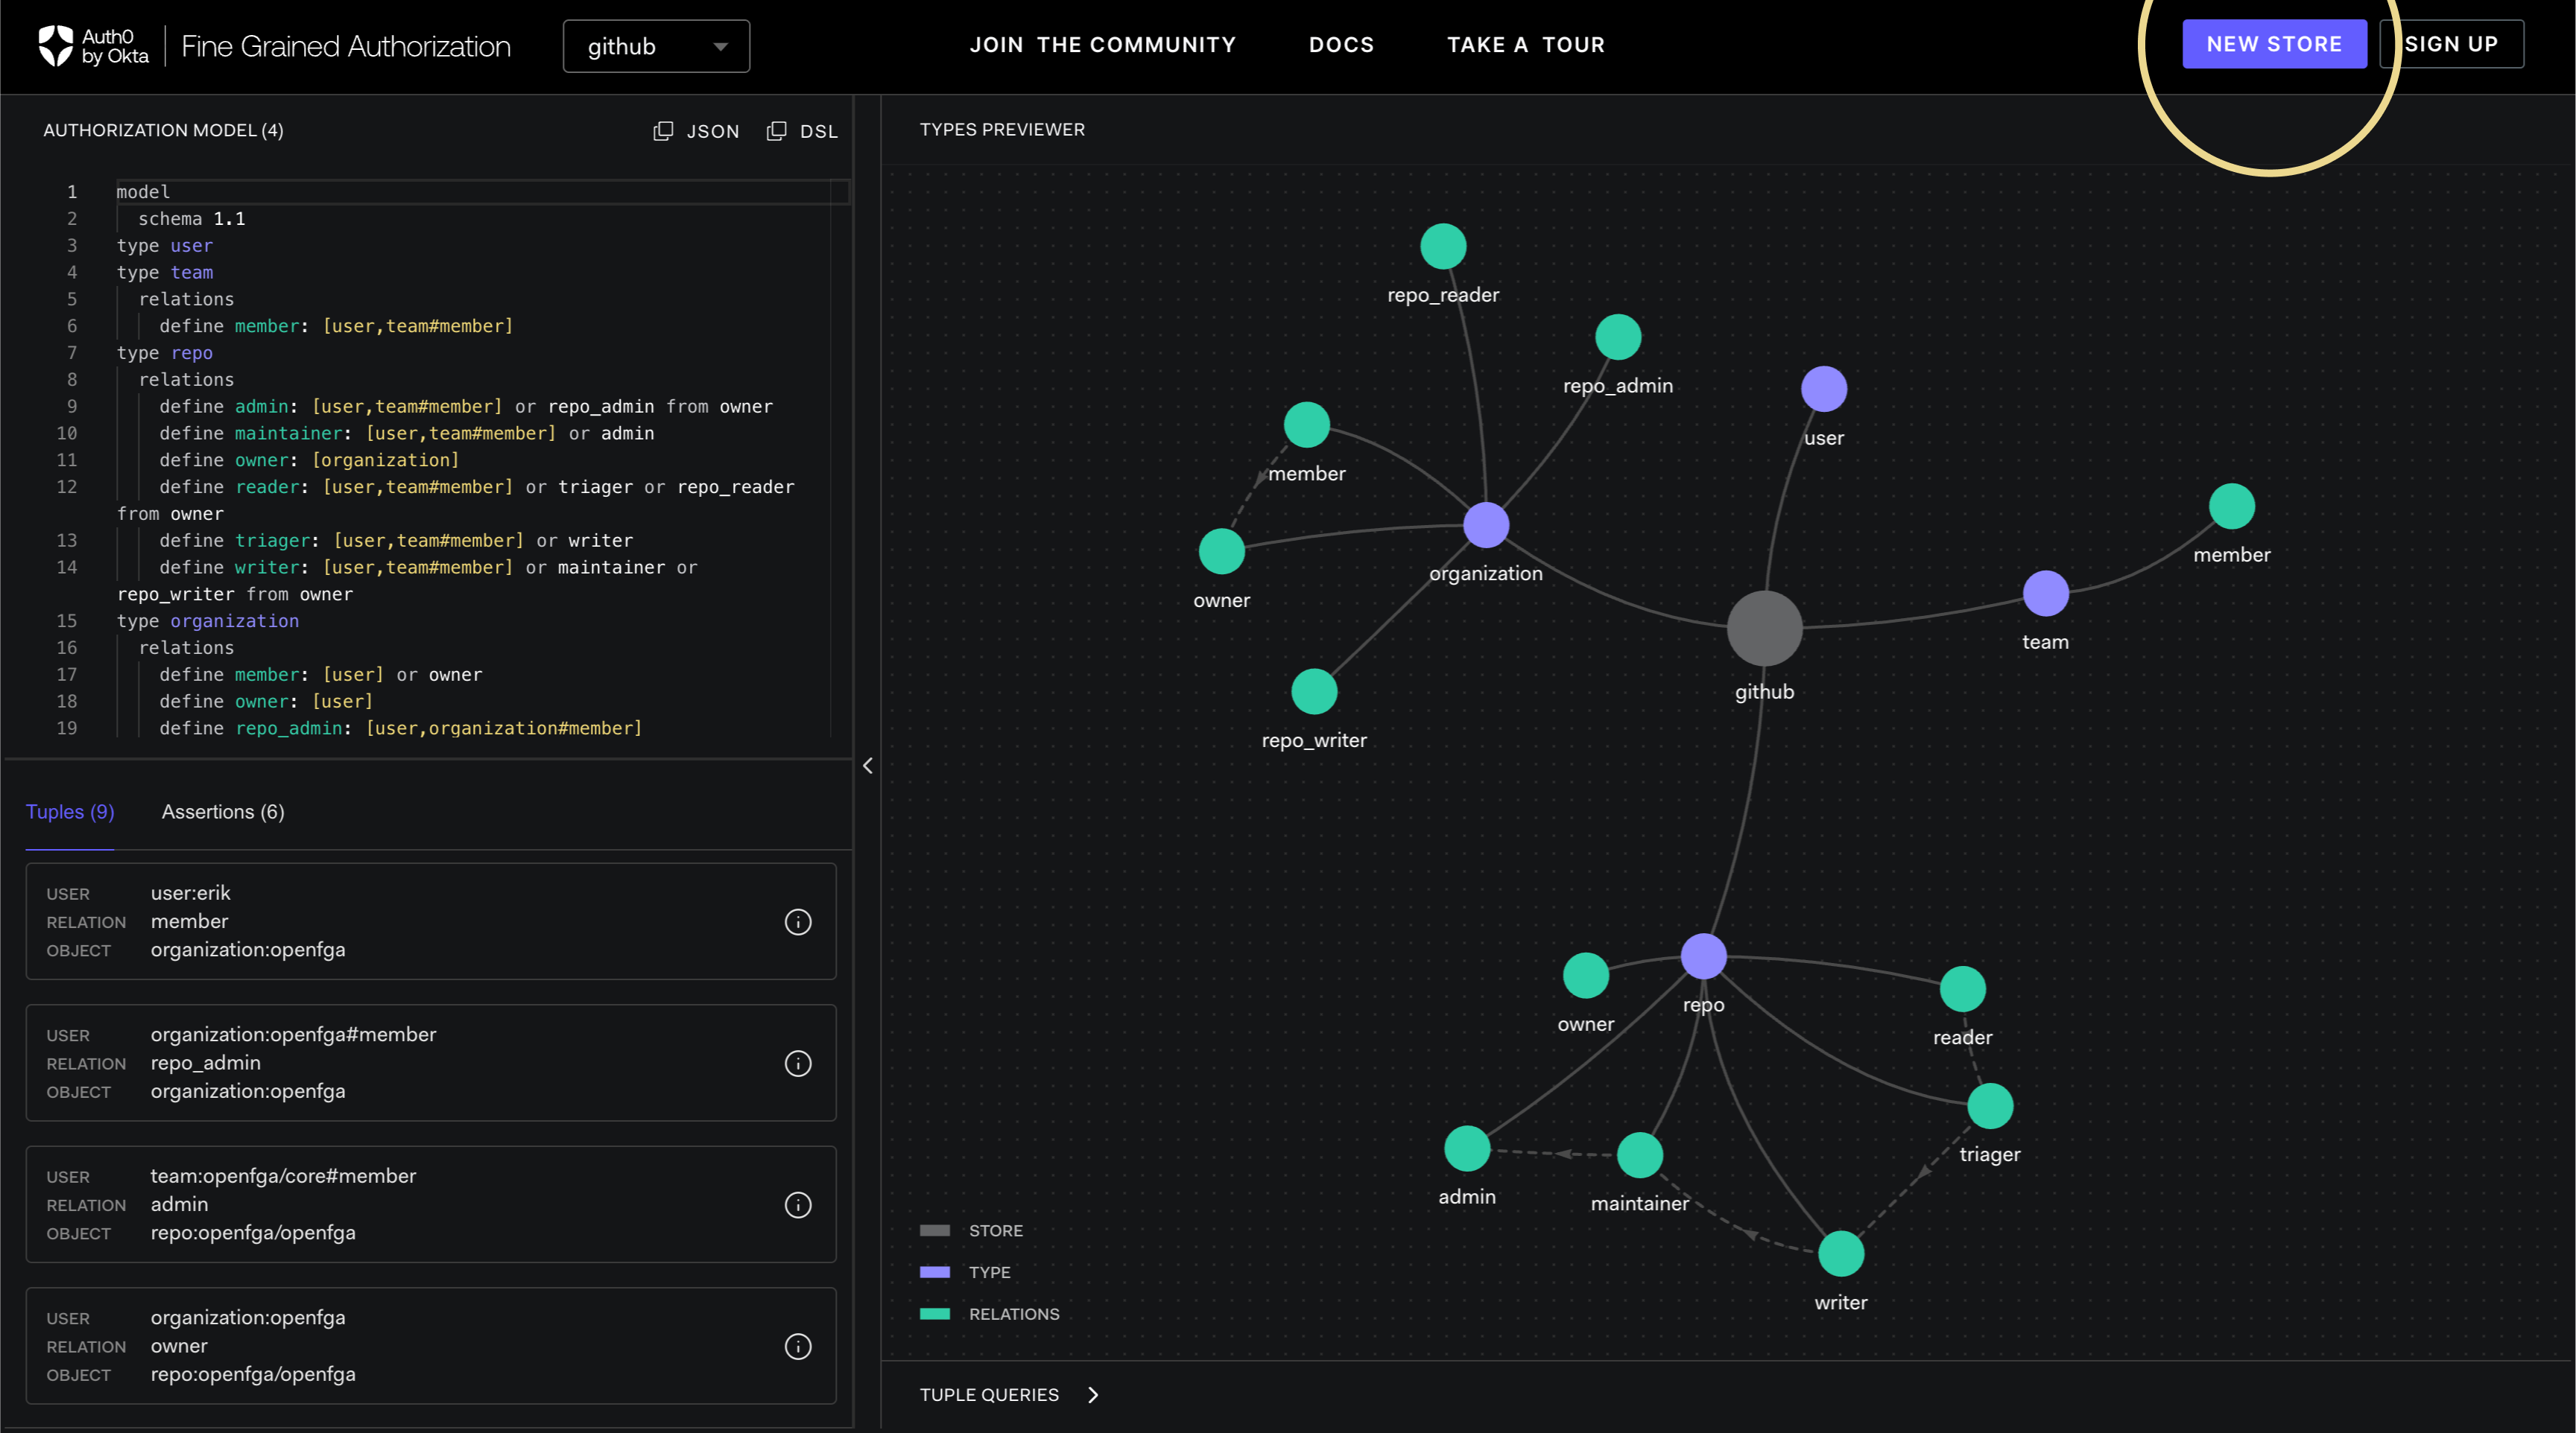Image resolution: width=2576 pixels, height=1433 pixels.
Task: Click the Auth0 by Okta logo
Action: (93, 46)
